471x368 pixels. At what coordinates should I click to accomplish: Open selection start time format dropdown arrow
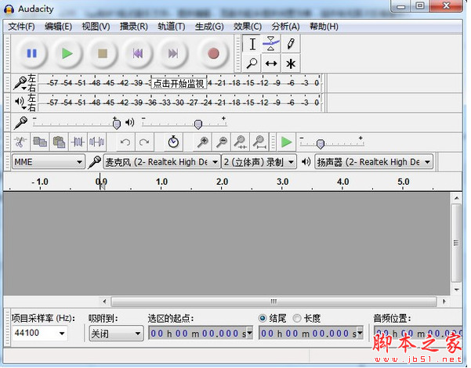249,333
